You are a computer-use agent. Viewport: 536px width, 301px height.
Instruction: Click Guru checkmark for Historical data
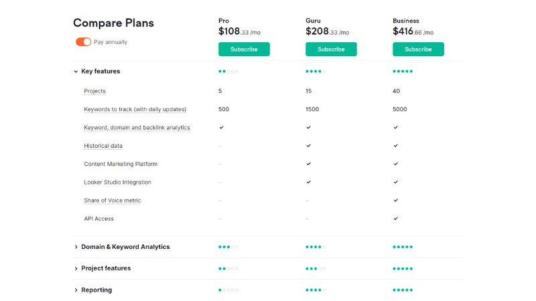[x=308, y=145]
